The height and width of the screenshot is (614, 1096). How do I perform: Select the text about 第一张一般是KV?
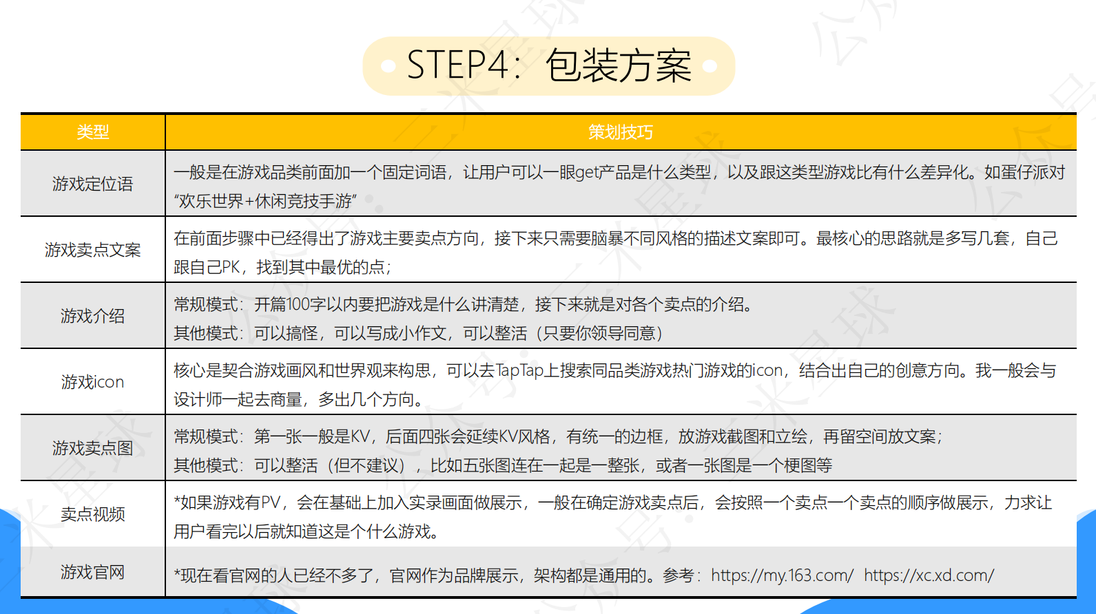point(558,437)
